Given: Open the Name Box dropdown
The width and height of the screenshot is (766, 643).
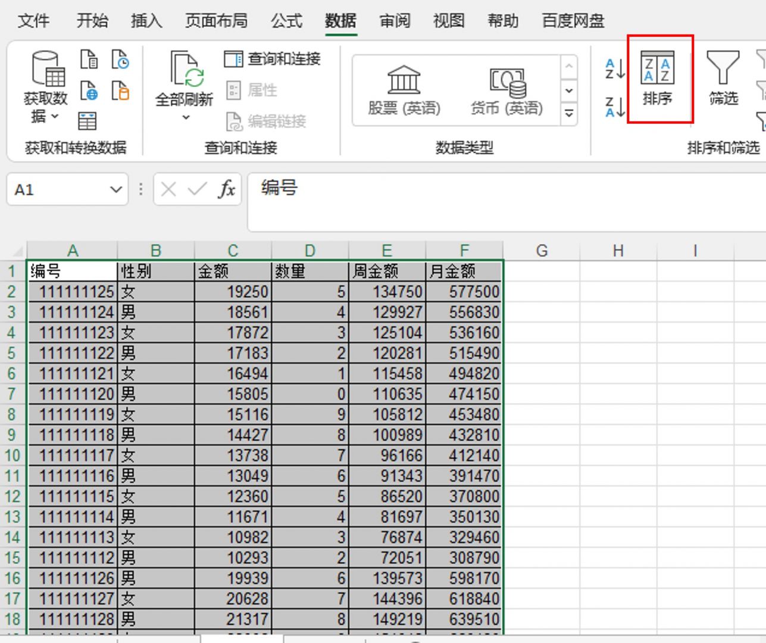Looking at the screenshot, I should coord(115,189).
